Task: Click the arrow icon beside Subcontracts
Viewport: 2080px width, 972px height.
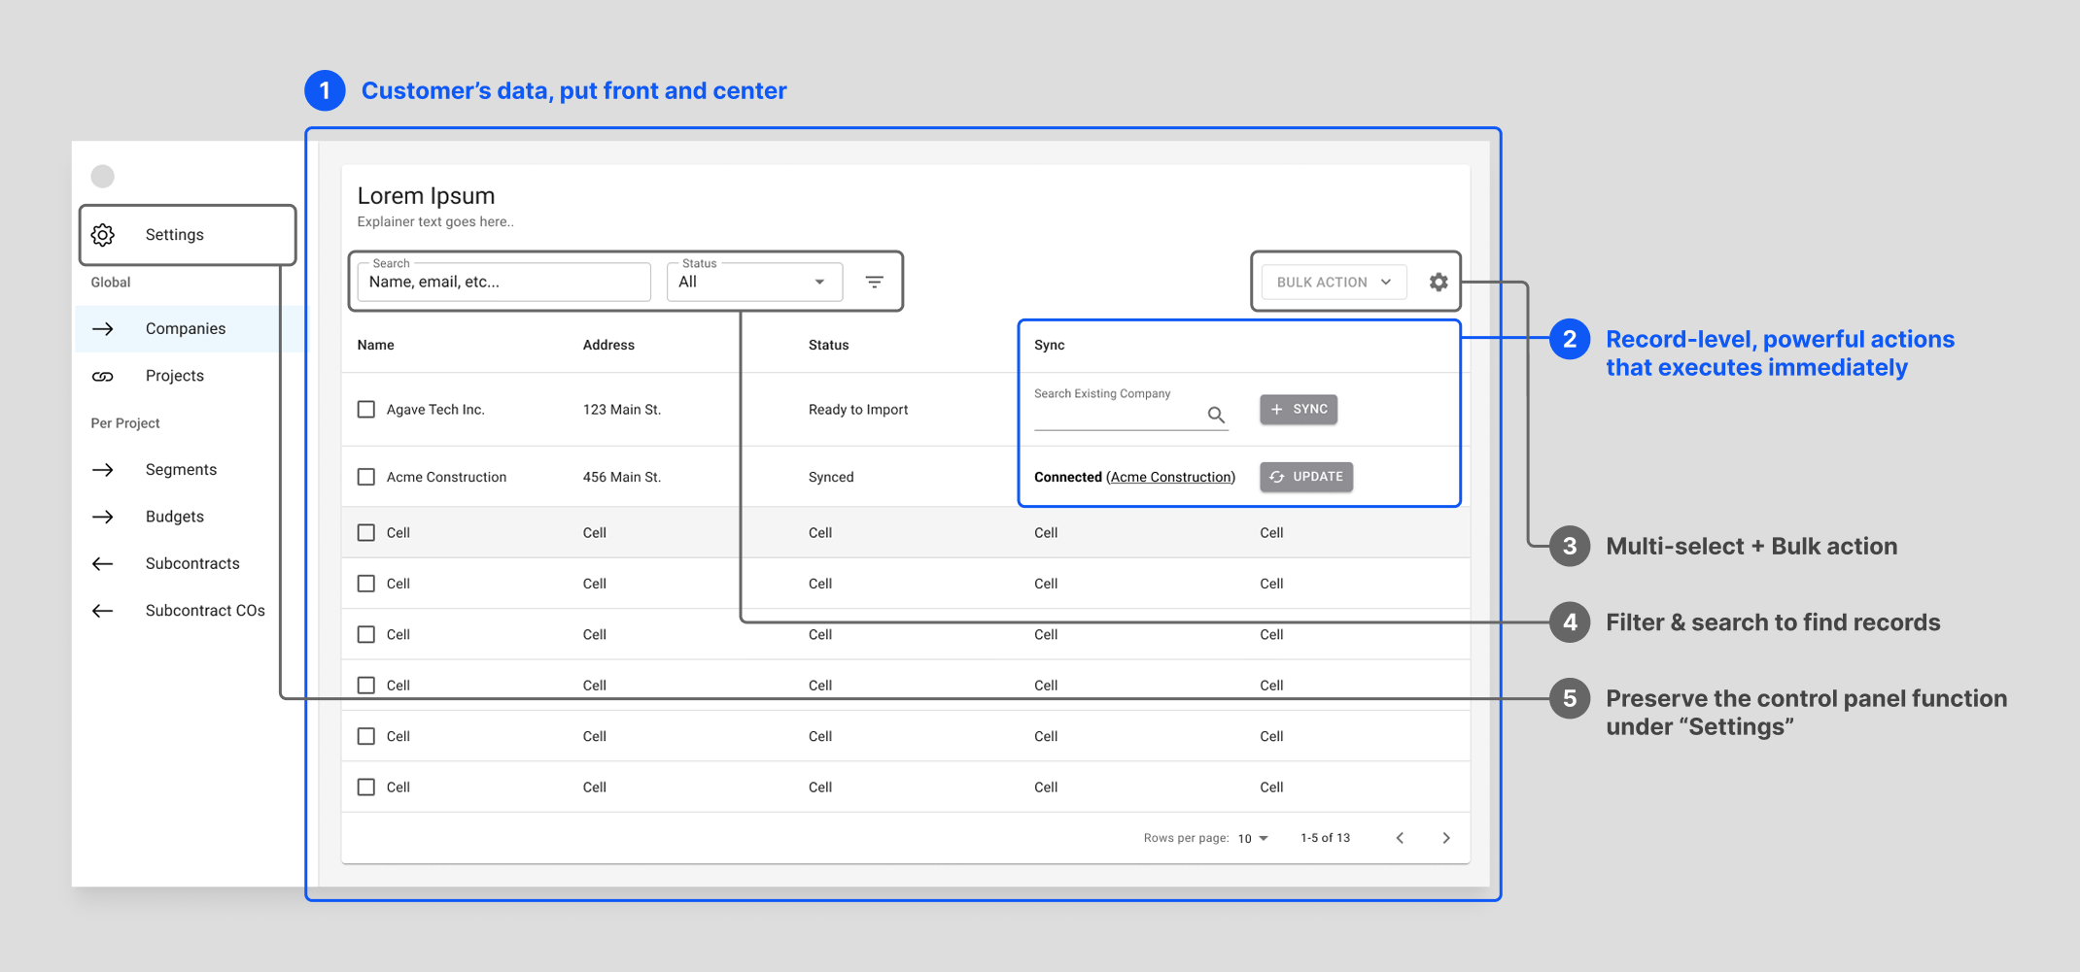Action: [102, 563]
